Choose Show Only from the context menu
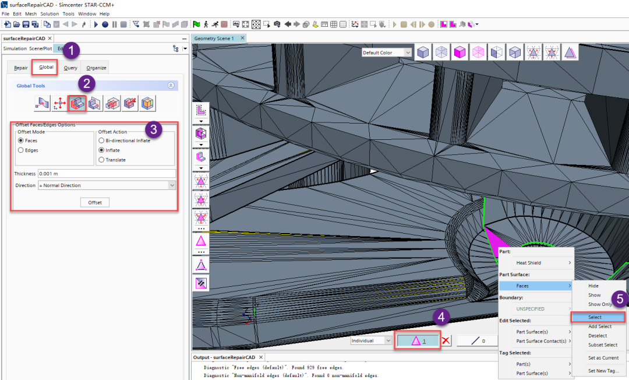The width and height of the screenshot is (629, 380). (x=600, y=304)
